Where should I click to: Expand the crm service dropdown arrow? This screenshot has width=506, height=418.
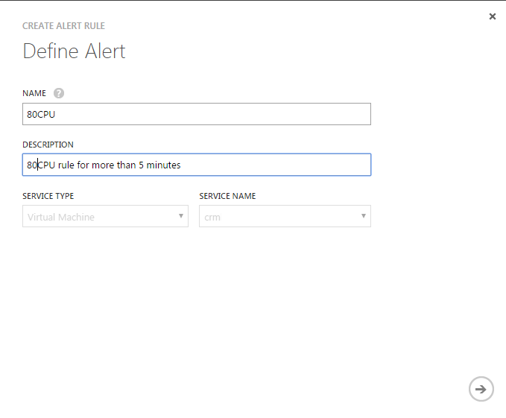363,217
